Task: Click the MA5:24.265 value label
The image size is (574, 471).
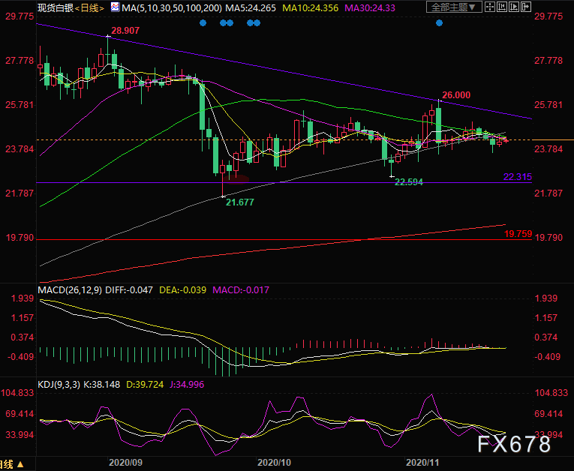Action: point(251,7)
